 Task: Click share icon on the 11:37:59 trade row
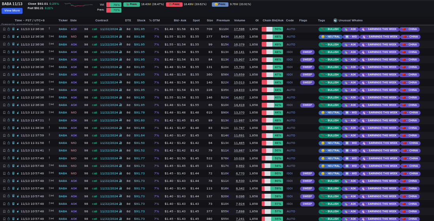coord(9,136)
